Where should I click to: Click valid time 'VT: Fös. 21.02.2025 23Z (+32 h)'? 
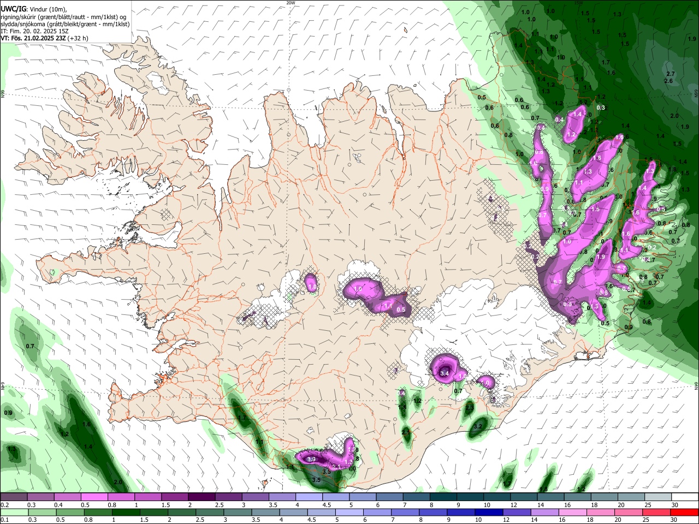point(45,39)
